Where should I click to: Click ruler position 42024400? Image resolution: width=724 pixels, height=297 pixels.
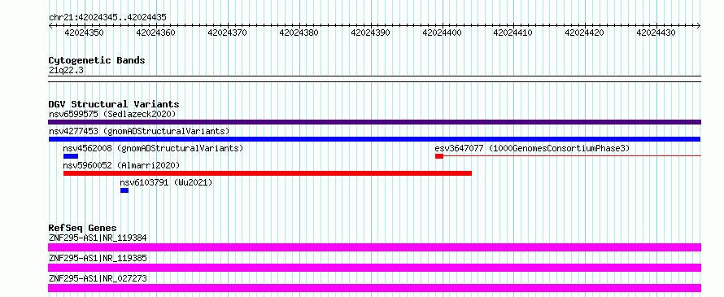point(442,33)
